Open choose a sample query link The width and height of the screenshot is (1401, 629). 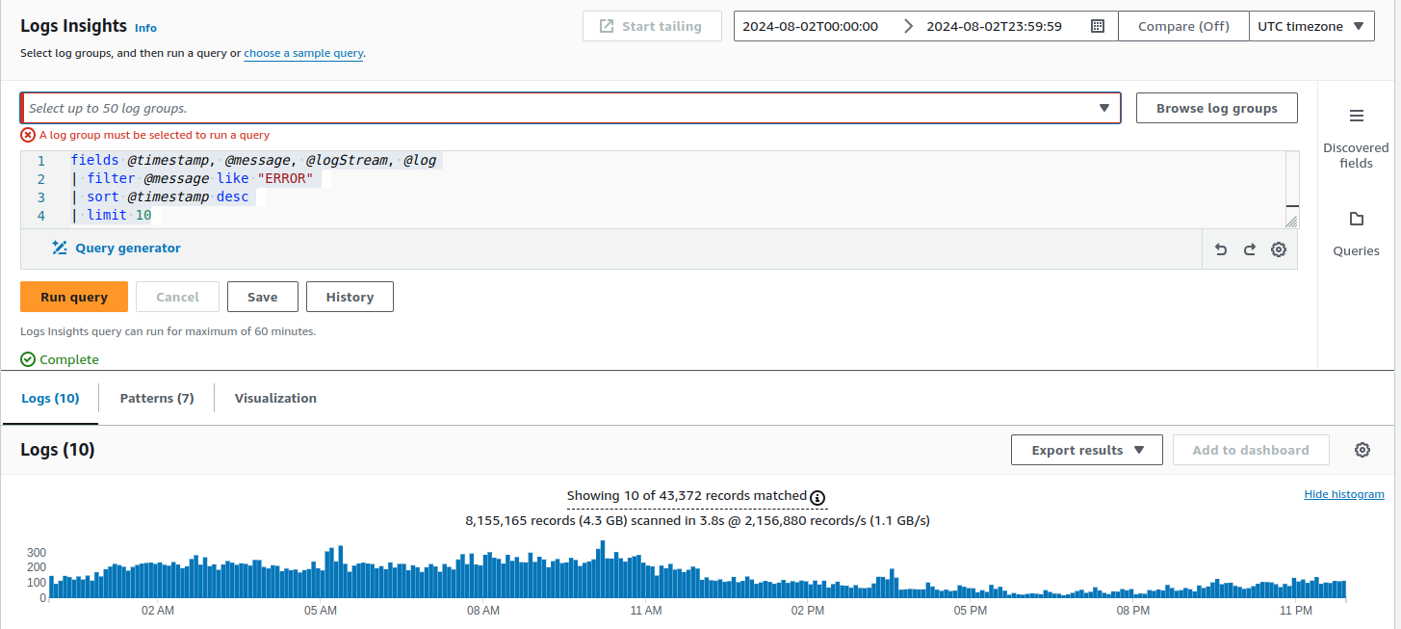[x=302, y=53]
